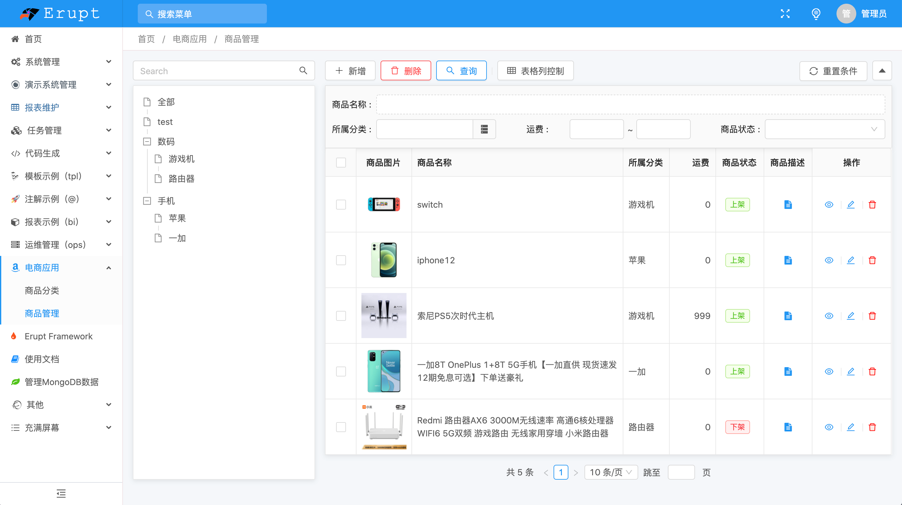Open the 10 条/页 page size selector
The image size is (902, 505).
pyautogui.click(x=611, y=472)
